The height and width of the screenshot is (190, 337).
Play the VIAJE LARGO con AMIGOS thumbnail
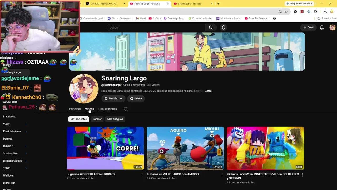point(185,148)
